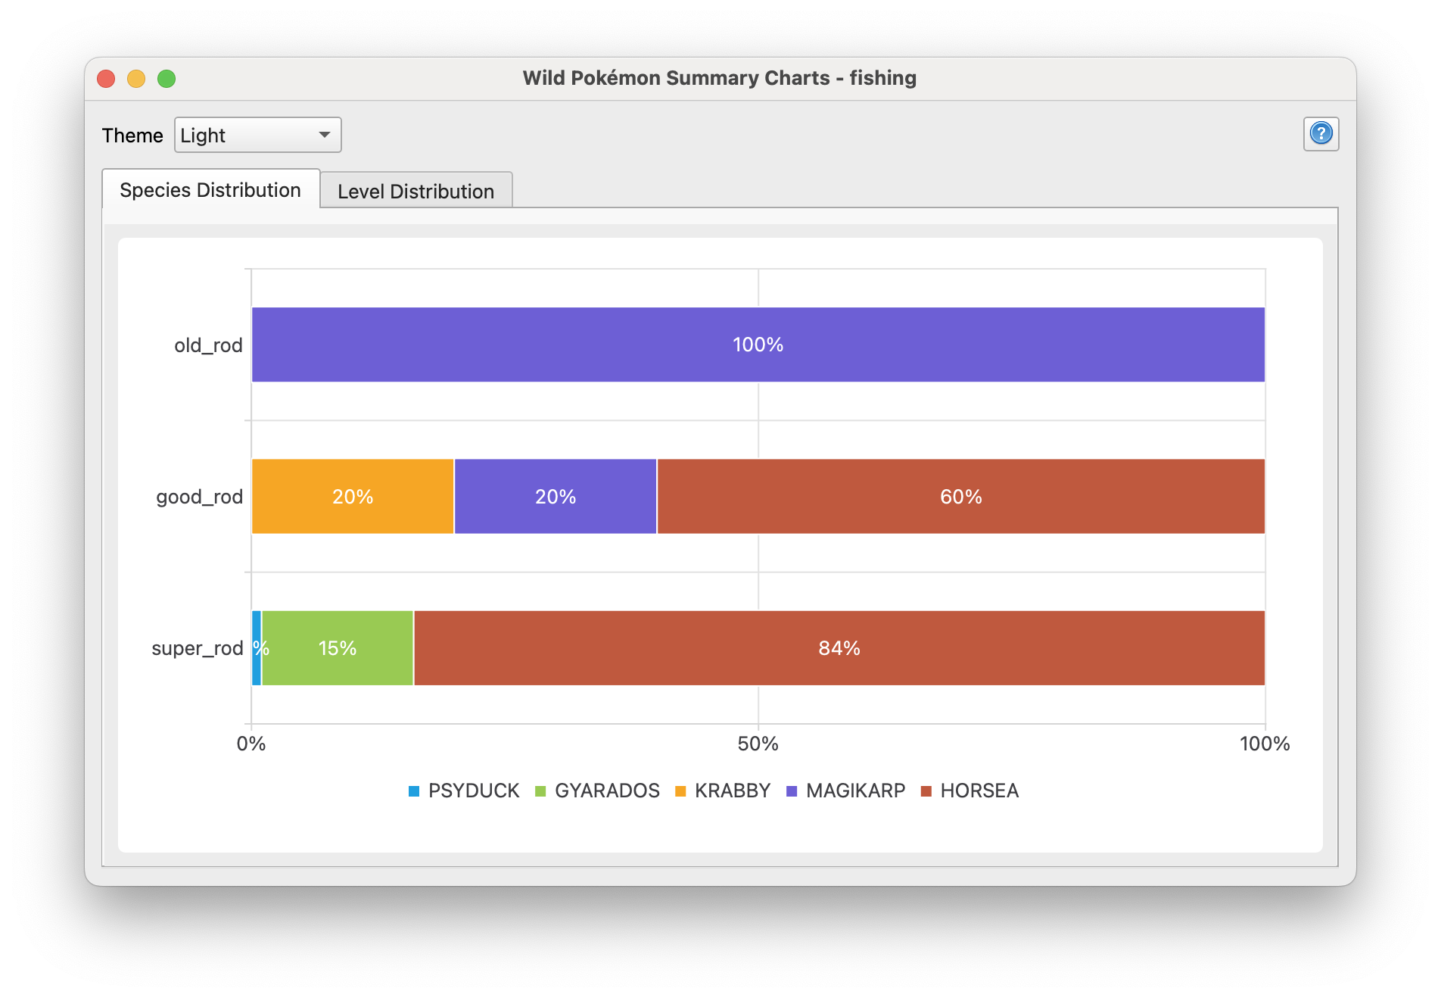The width and height of the screenshot is (1441, 998).
Task: Click the MAGIKARP legend color marker
Action: pyautogui.click(x=792, y=791)
